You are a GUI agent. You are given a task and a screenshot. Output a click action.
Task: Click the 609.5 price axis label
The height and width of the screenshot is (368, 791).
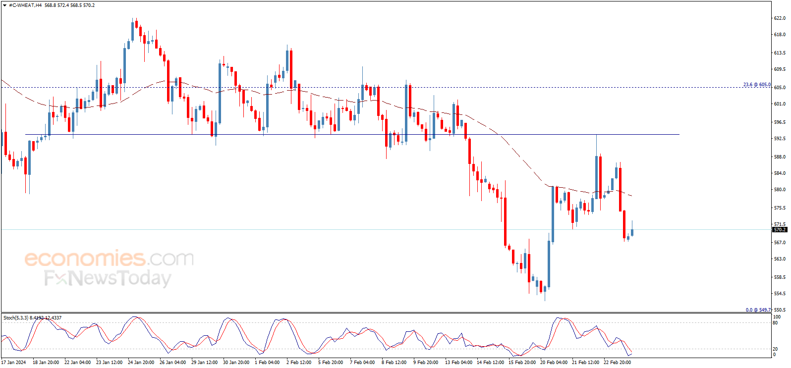[780, 69]
